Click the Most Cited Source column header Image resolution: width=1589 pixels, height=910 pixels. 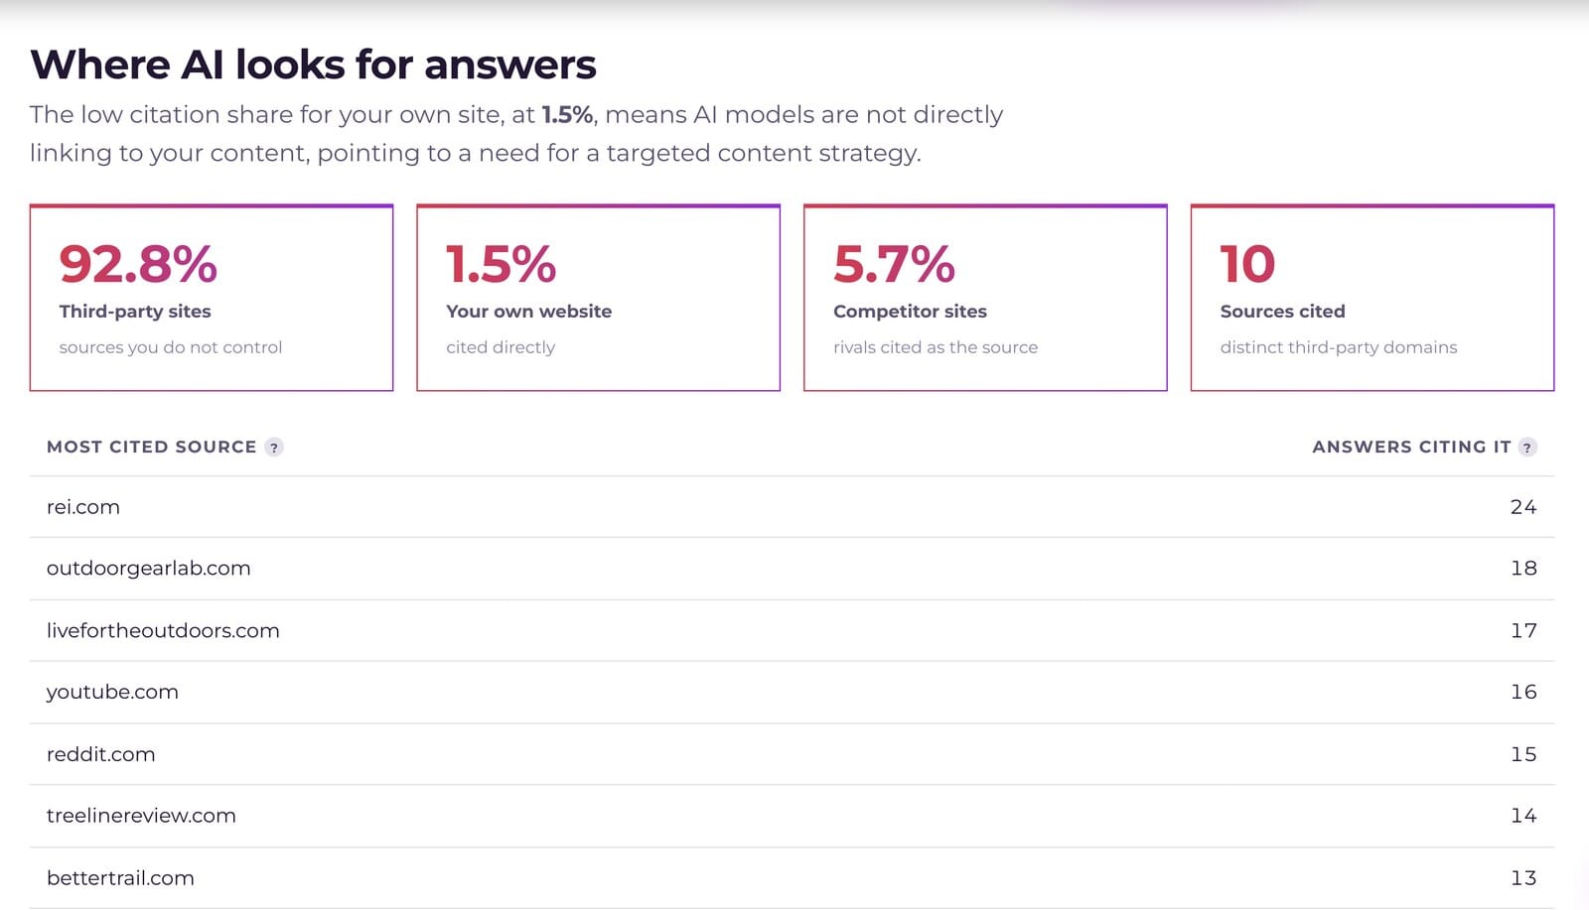coord(152,448)
